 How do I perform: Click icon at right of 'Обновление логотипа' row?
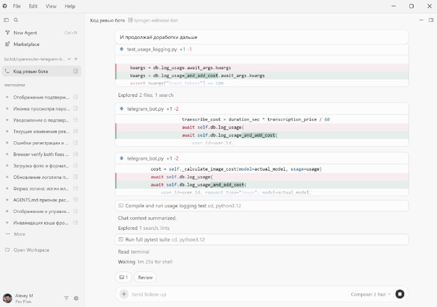point(75,177)
